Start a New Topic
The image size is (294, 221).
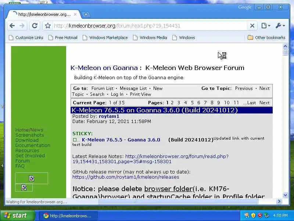pyautogui.click(x=158, y=88)
